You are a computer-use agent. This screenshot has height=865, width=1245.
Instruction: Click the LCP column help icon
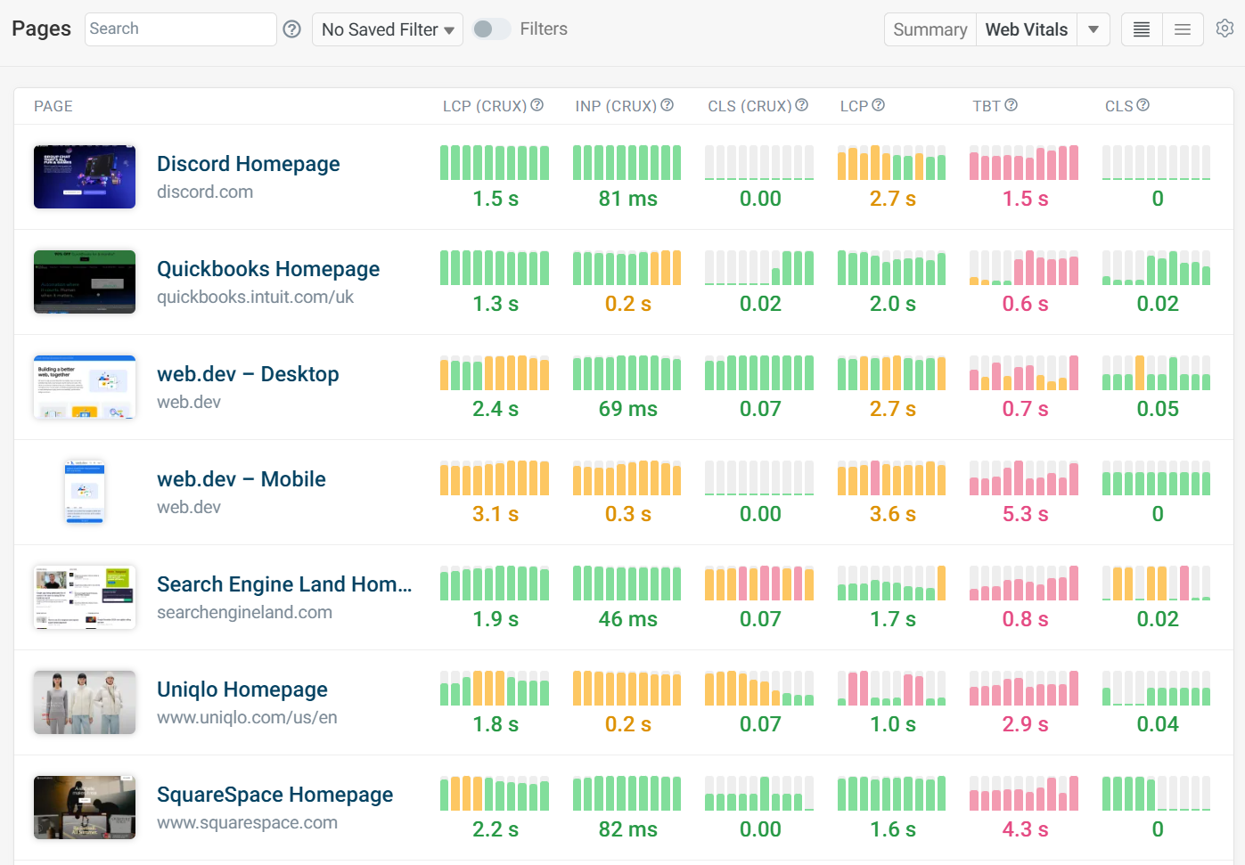[x=880, y=104]
